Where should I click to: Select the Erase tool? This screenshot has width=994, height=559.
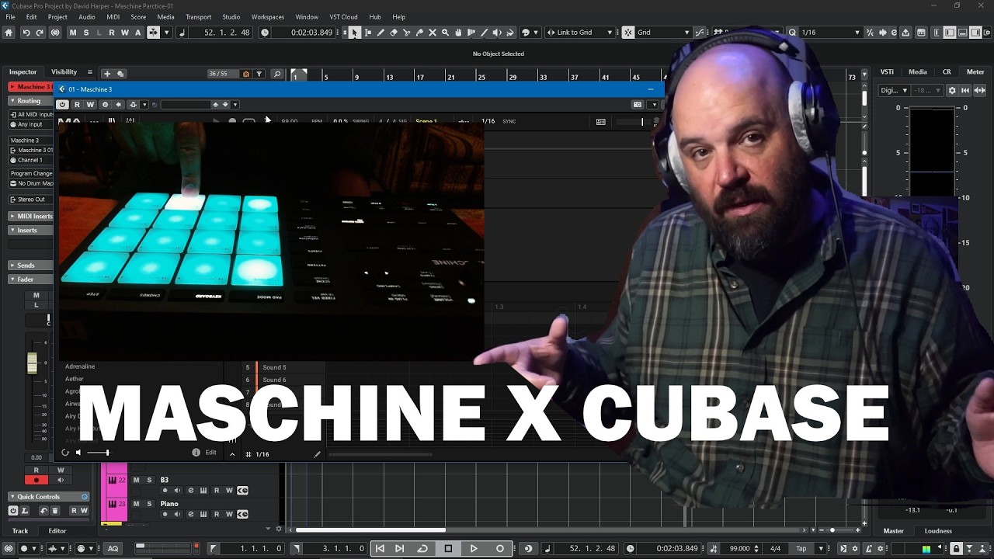(394, 33)
